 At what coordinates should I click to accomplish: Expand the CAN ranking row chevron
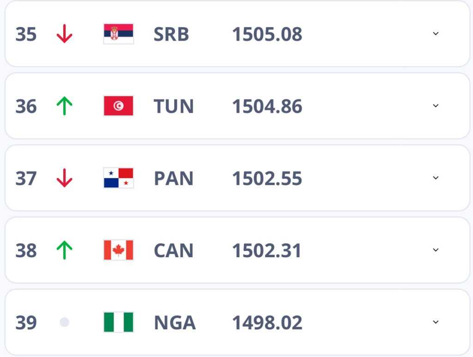(436, 250)
